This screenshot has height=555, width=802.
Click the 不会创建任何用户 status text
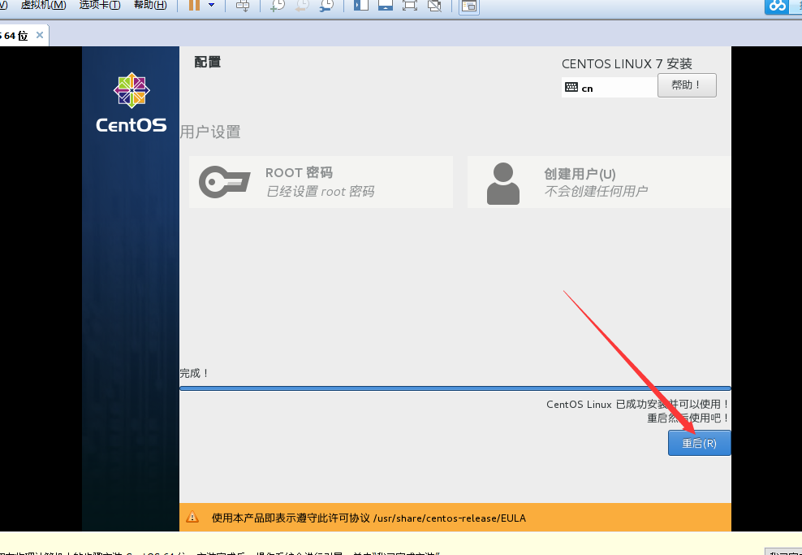[x=596, y=192]
